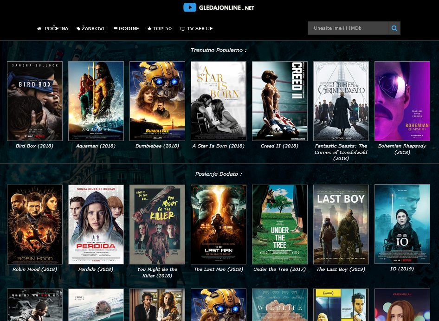Viewport: 439px width, 321px height.
Task: Click the lightbulb icon beside ŽANROVI
Action: pyautogui.click(x=77, y=28)
